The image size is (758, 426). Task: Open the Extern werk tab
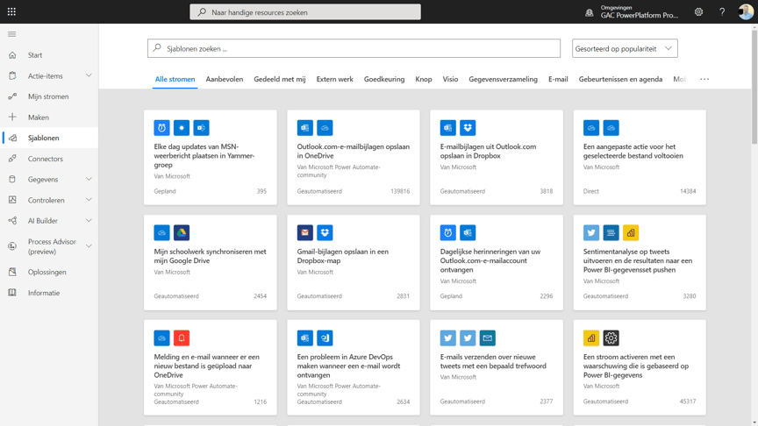pyautogui.click(x=334, y=79)
